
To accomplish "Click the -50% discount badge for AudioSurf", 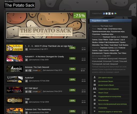I will coord(72,80).
